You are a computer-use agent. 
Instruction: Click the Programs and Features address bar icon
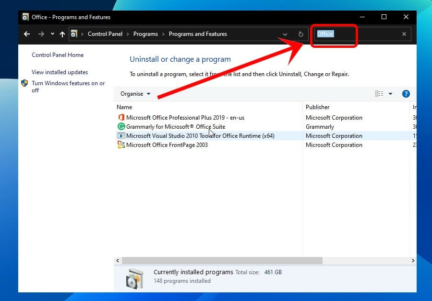74,34
